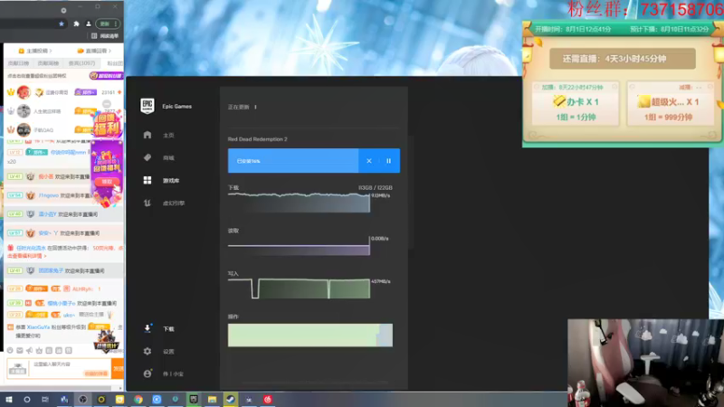Open browser profile avatar icon
This screenshot has height=407, width=724.
(88, 24)
